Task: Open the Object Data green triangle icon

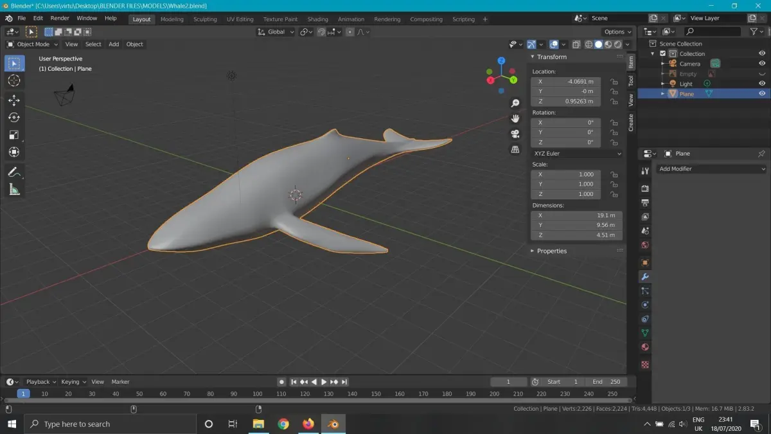Action: [x=645, y=333]
